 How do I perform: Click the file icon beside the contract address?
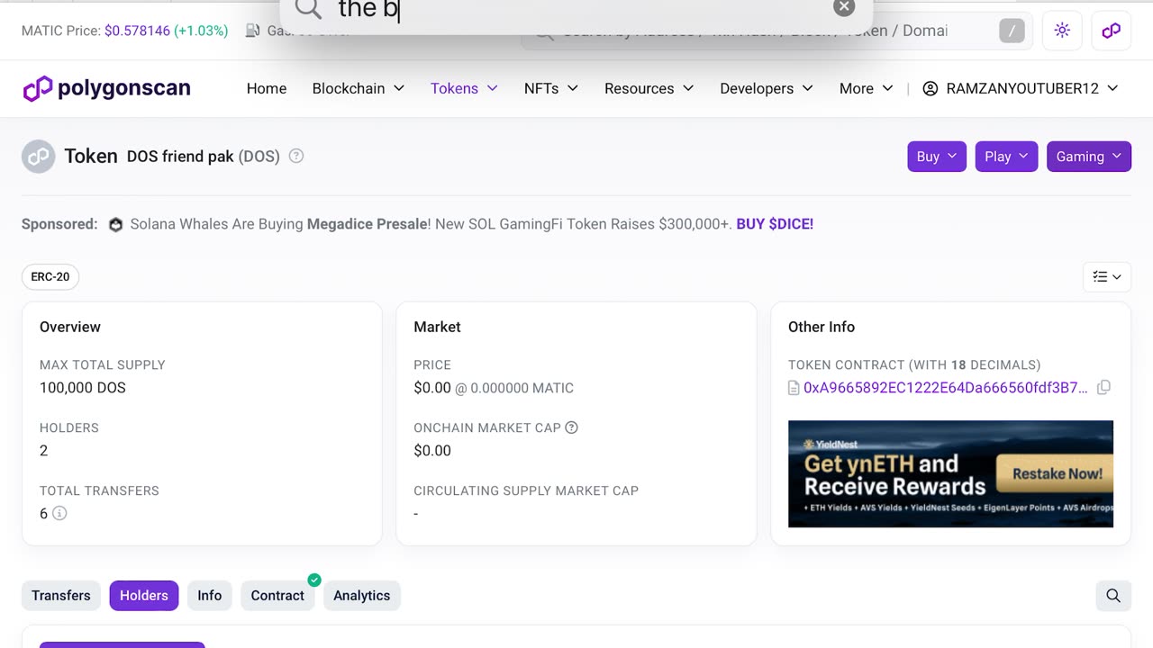794,388
